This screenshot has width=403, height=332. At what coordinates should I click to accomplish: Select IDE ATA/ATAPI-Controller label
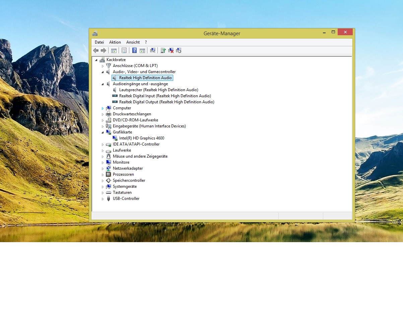pyautogui.click(x=136, y=144)
